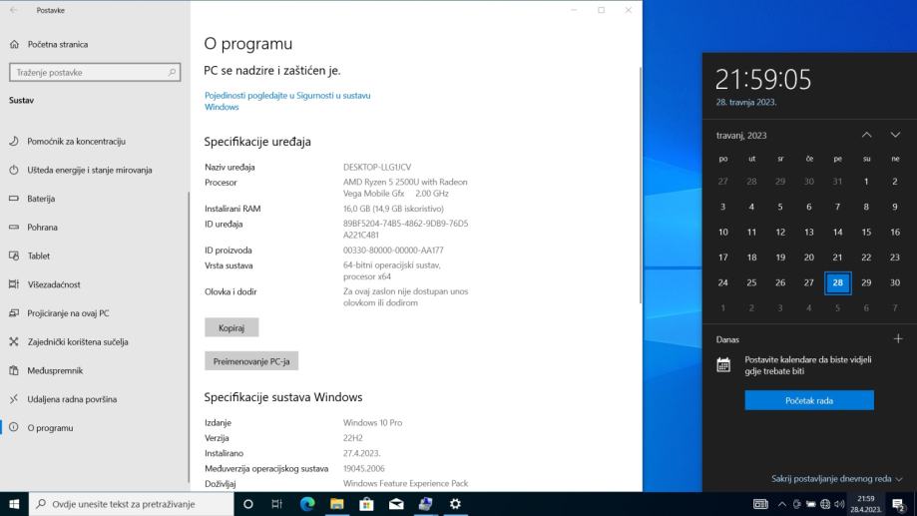This screenshot has height=516, width=917.
Task: Open the Sigurnost u sustavu Windows link
Action: (287, 101)
